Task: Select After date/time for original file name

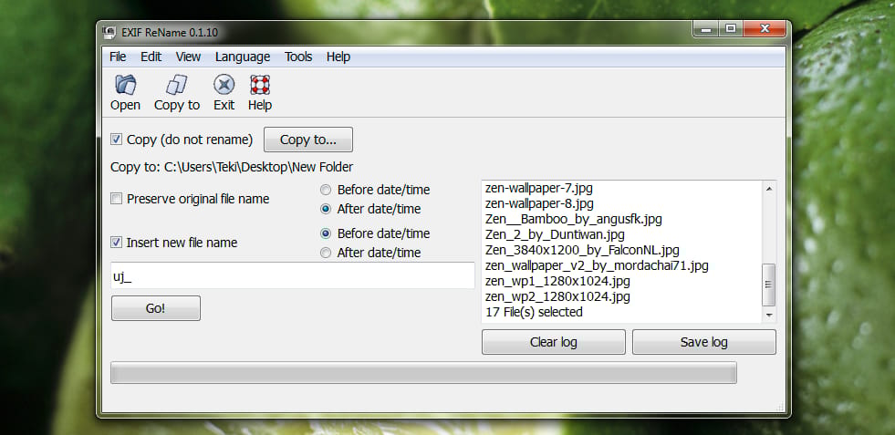Action: click(x=326, y=209)
